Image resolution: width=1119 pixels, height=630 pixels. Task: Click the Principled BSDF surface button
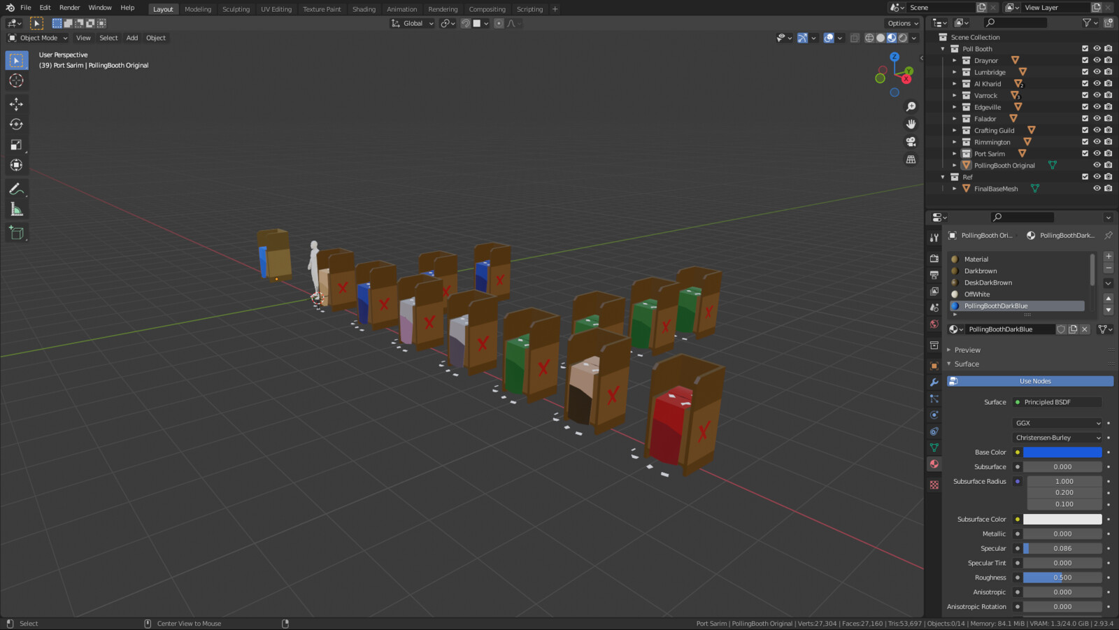[1057, 402]
